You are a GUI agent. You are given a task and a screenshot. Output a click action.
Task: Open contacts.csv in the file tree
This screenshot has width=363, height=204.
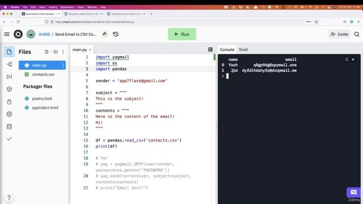(x=43, y=74)
